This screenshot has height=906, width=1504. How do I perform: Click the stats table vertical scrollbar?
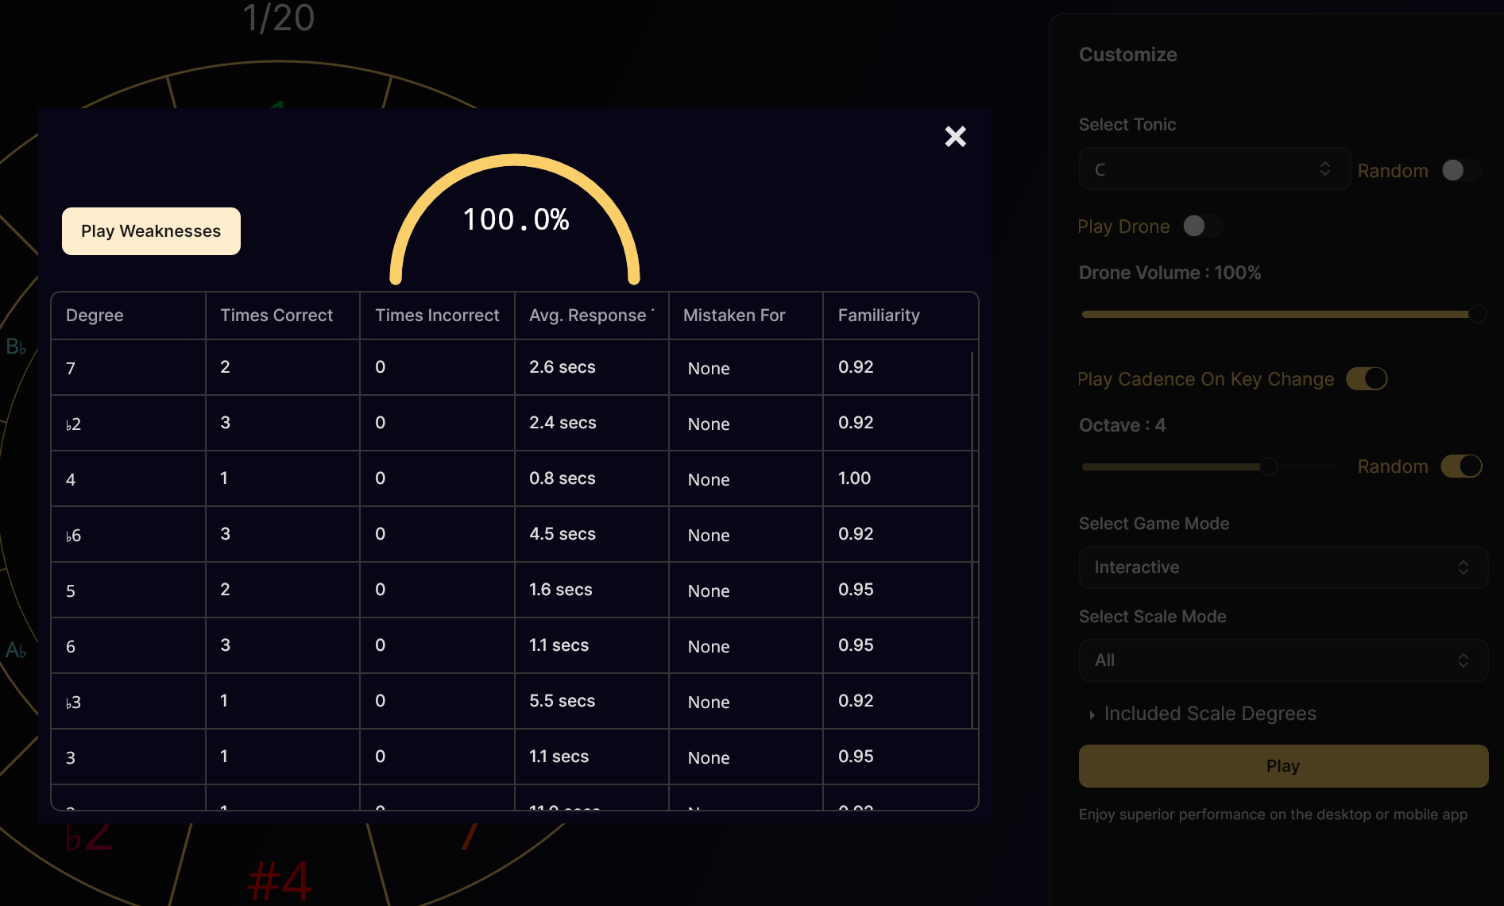coord(972,540)
